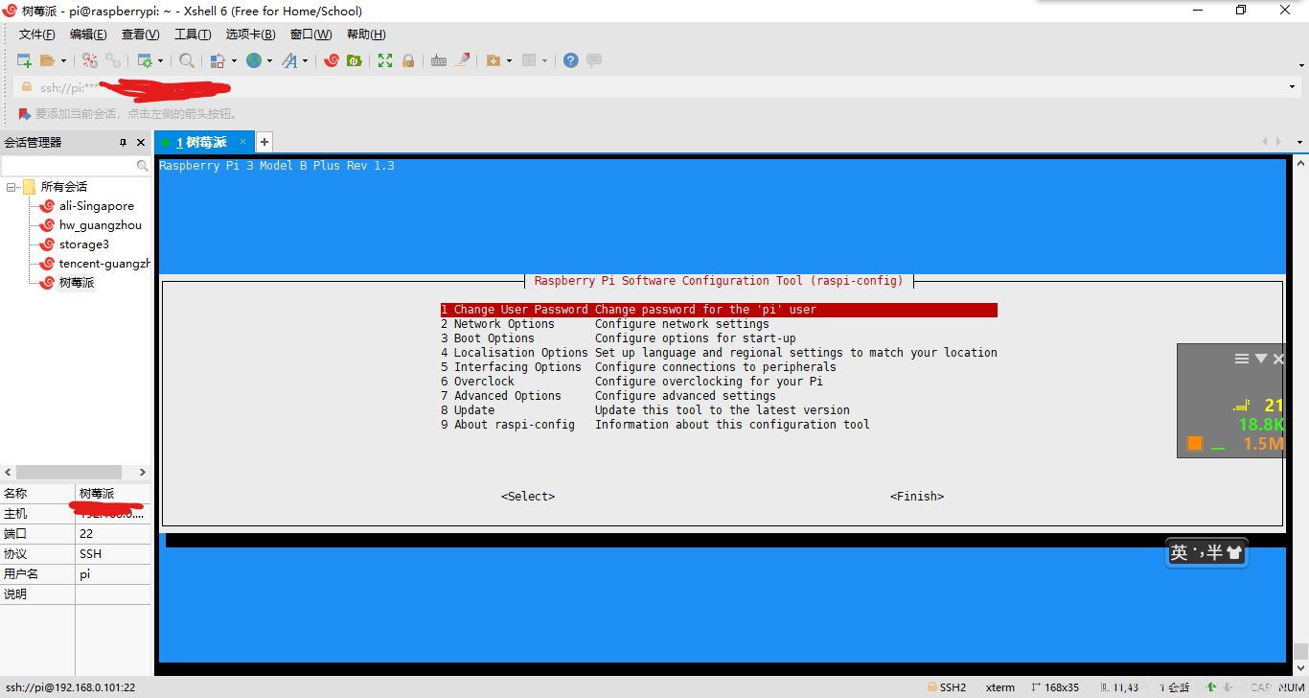Expand the New folder icon dropdown arrow
The width and height of the screenshot is (1309, 698).
click(x=509, y=60)
